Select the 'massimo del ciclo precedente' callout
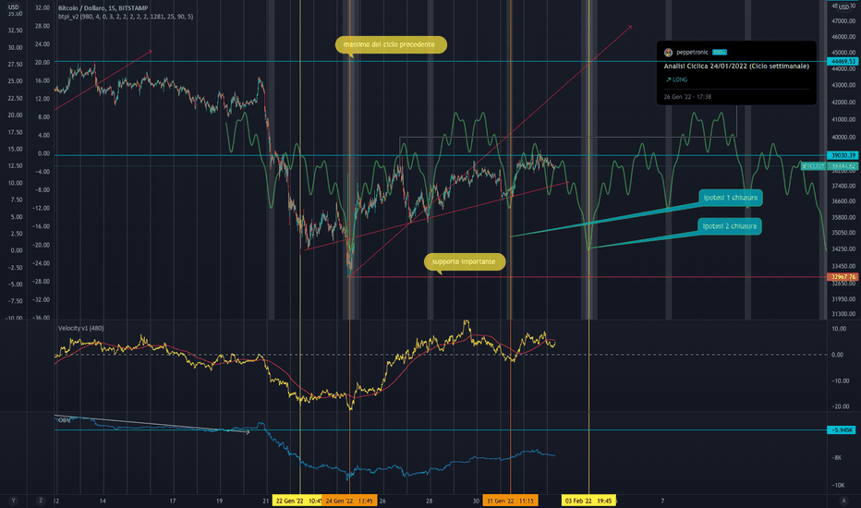Screen dimensions: 861x508 tap(391, 45)
